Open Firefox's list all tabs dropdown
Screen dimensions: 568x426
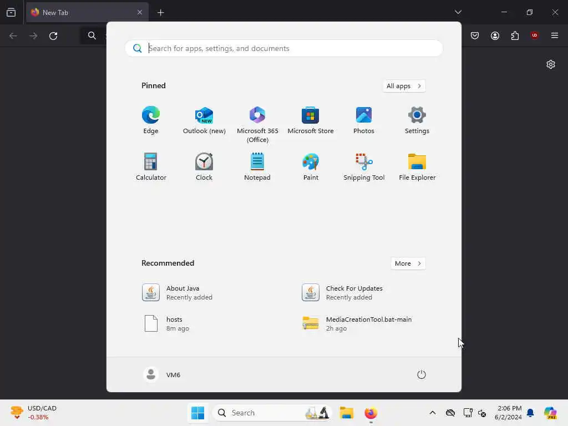coord(458,12)
